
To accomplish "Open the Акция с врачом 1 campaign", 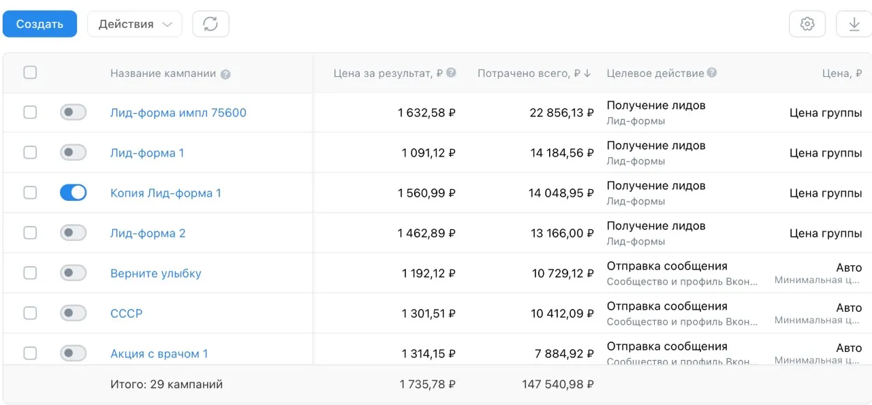I will coord(159,354).
